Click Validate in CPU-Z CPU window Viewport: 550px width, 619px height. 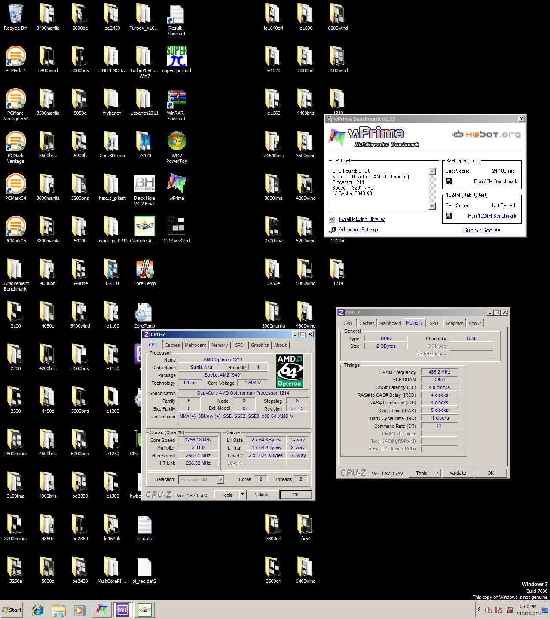pos(263,495)
